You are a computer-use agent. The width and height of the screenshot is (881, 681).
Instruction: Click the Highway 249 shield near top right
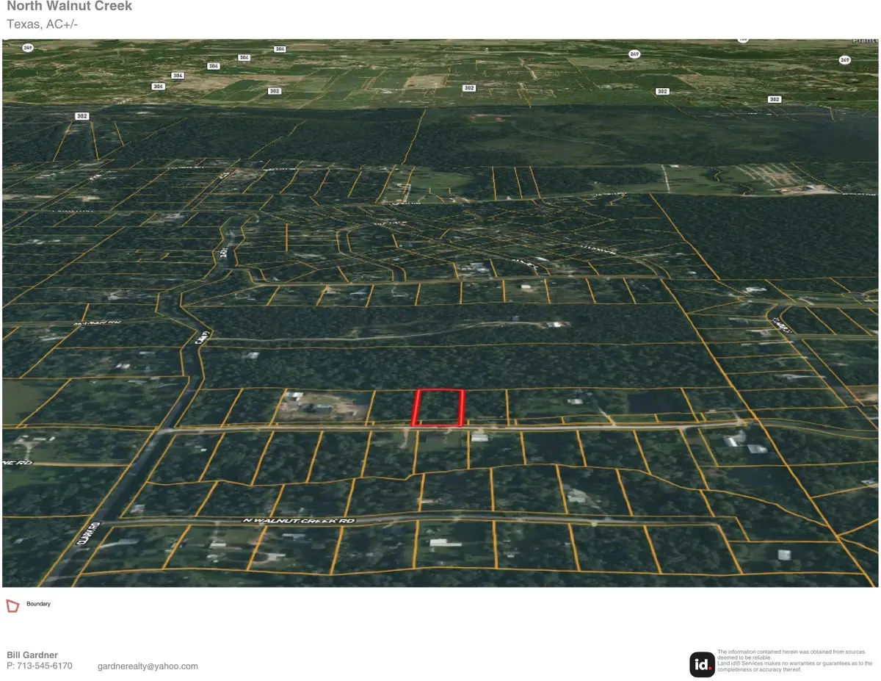click(844, 60)
